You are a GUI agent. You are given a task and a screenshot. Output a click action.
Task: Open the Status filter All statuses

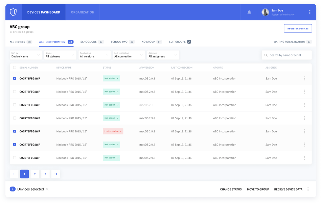point(60,55)
